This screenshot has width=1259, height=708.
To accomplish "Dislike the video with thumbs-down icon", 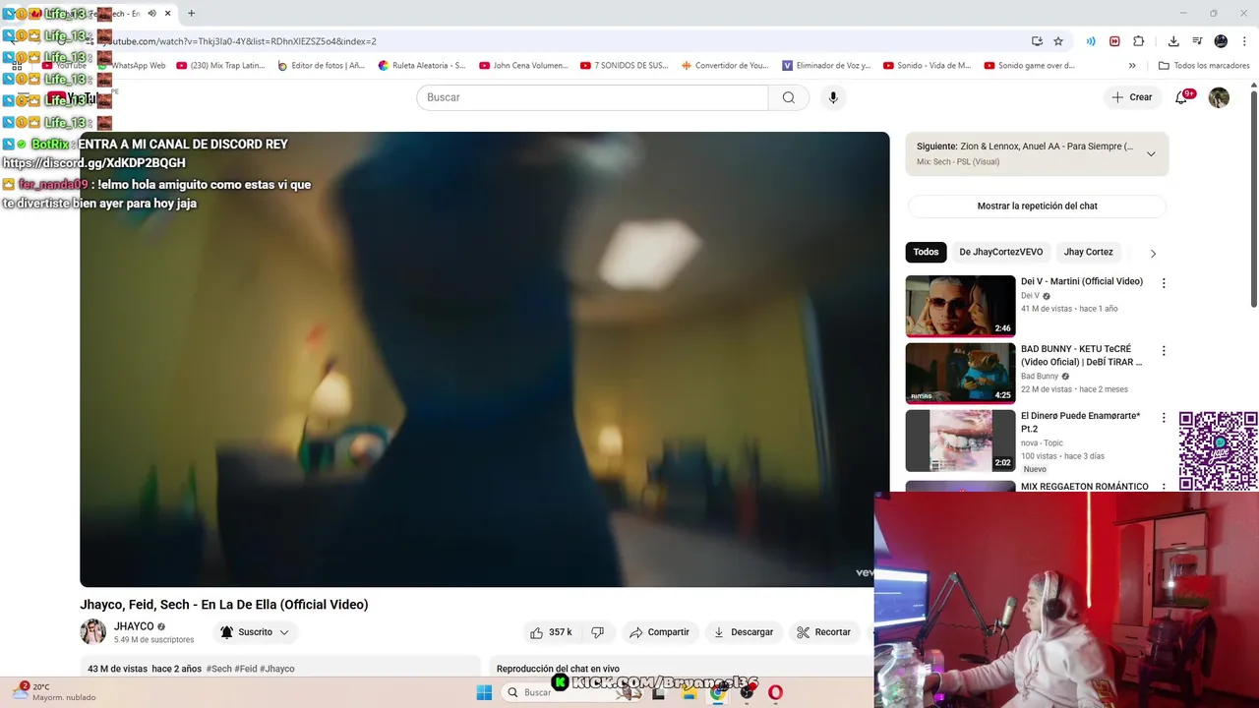I will [597, 632].
